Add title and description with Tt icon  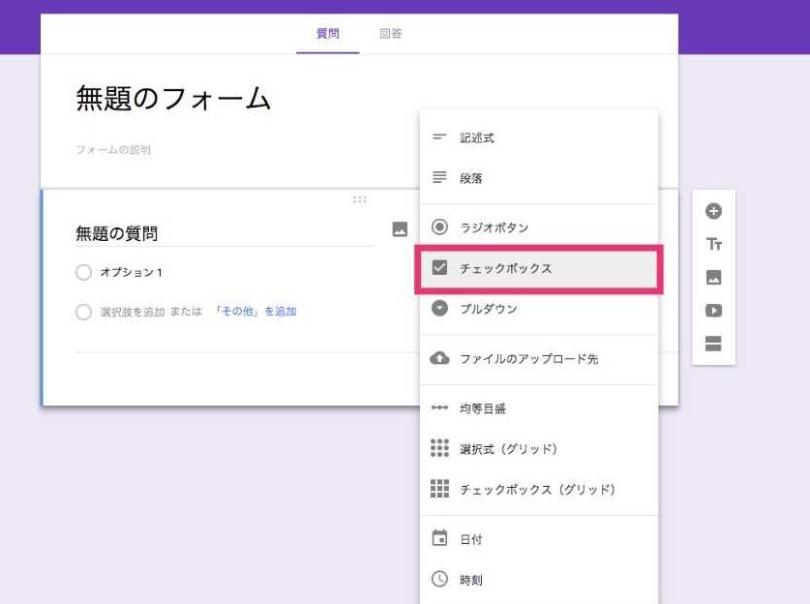[713, 244]
